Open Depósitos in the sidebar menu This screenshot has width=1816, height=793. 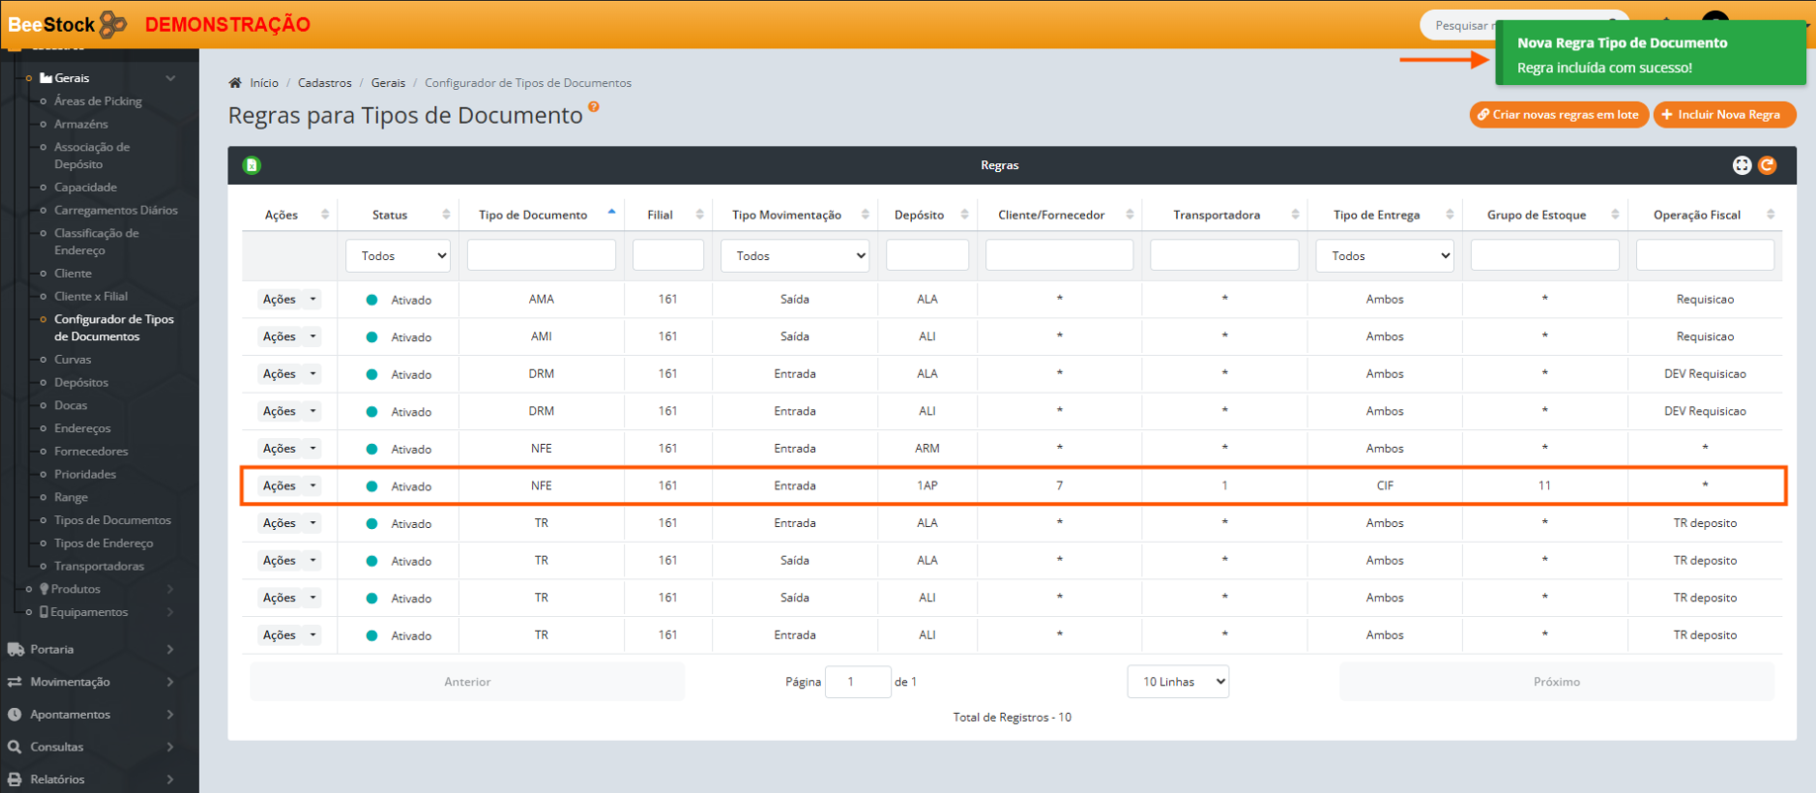click(x=81, y=383)
